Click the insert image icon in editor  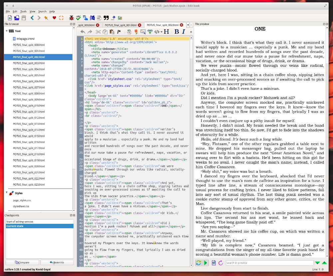143,32
